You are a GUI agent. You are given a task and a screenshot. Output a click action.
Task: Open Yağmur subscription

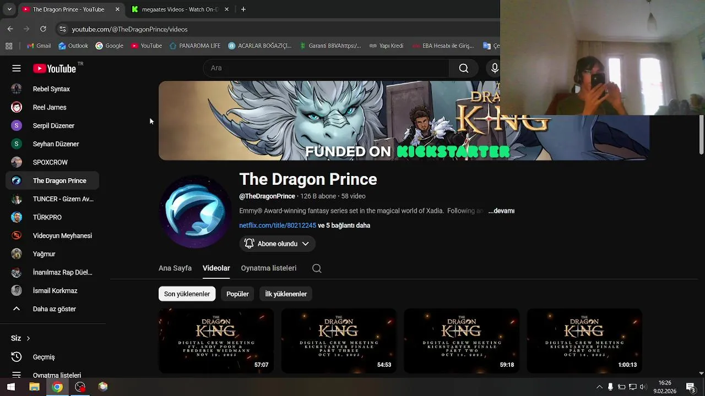click(52, 254)
